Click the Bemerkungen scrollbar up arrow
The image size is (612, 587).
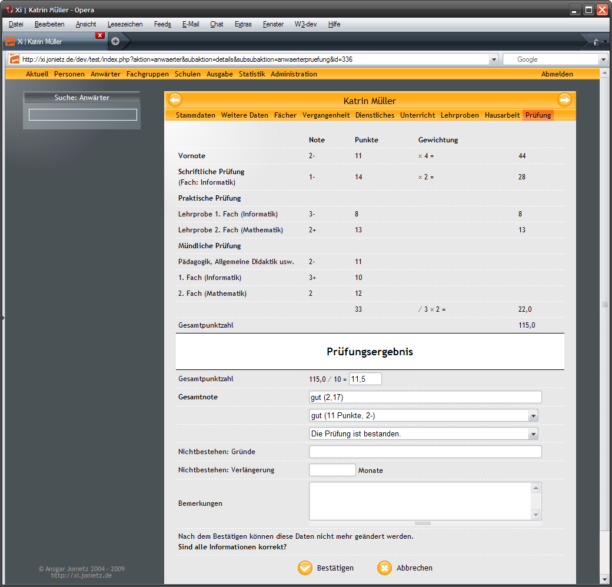(536, 488)
